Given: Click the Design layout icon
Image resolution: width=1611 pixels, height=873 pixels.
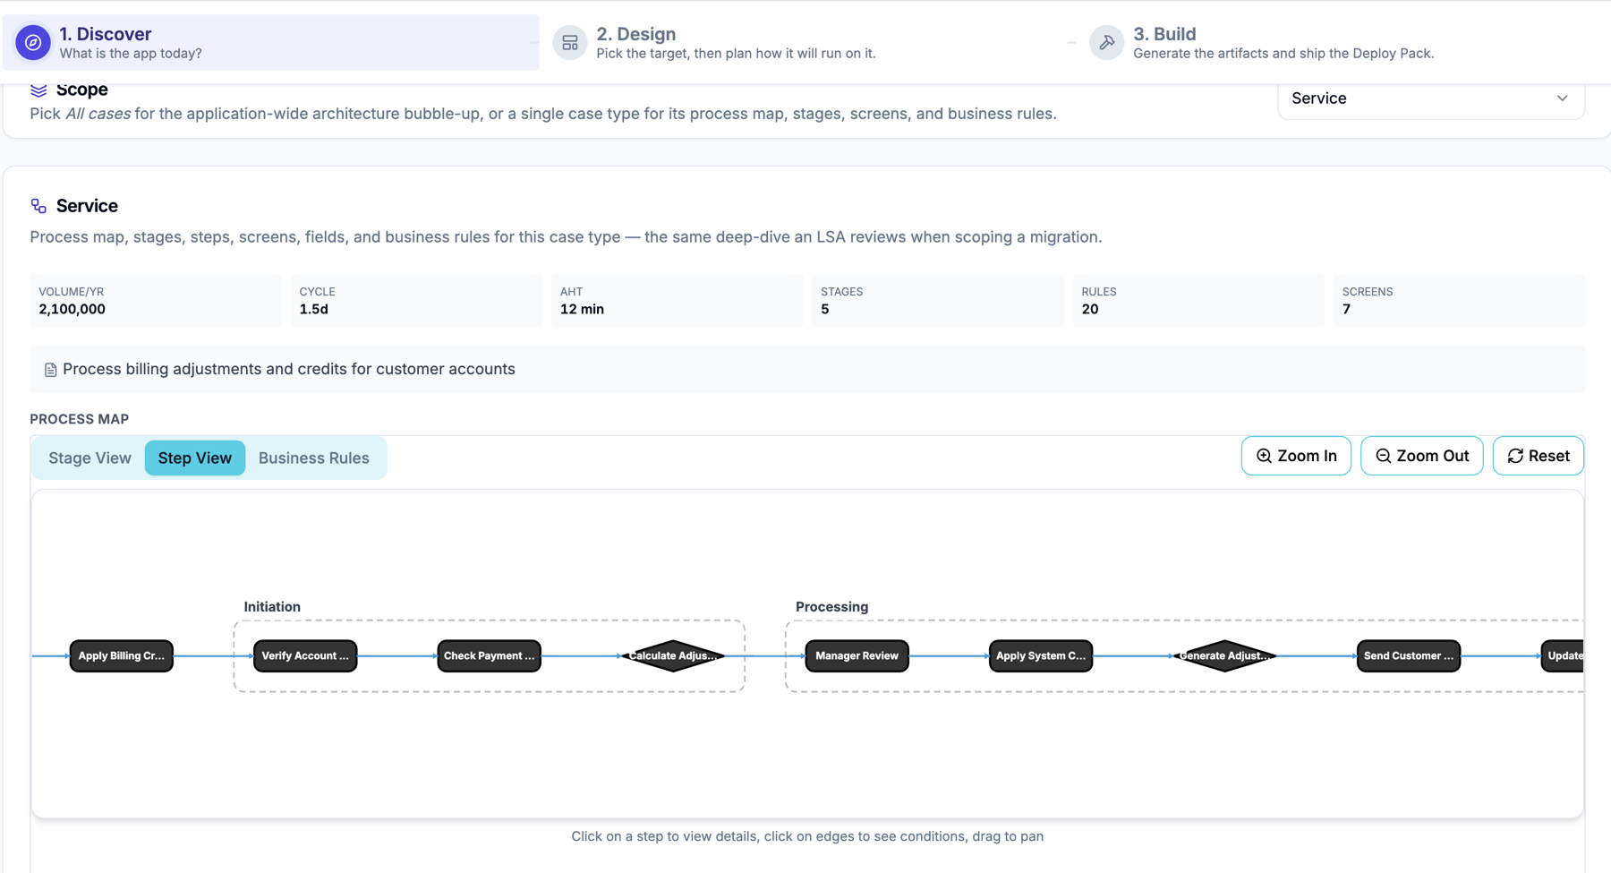Looking at the screenshot, I should coord(569,42).
